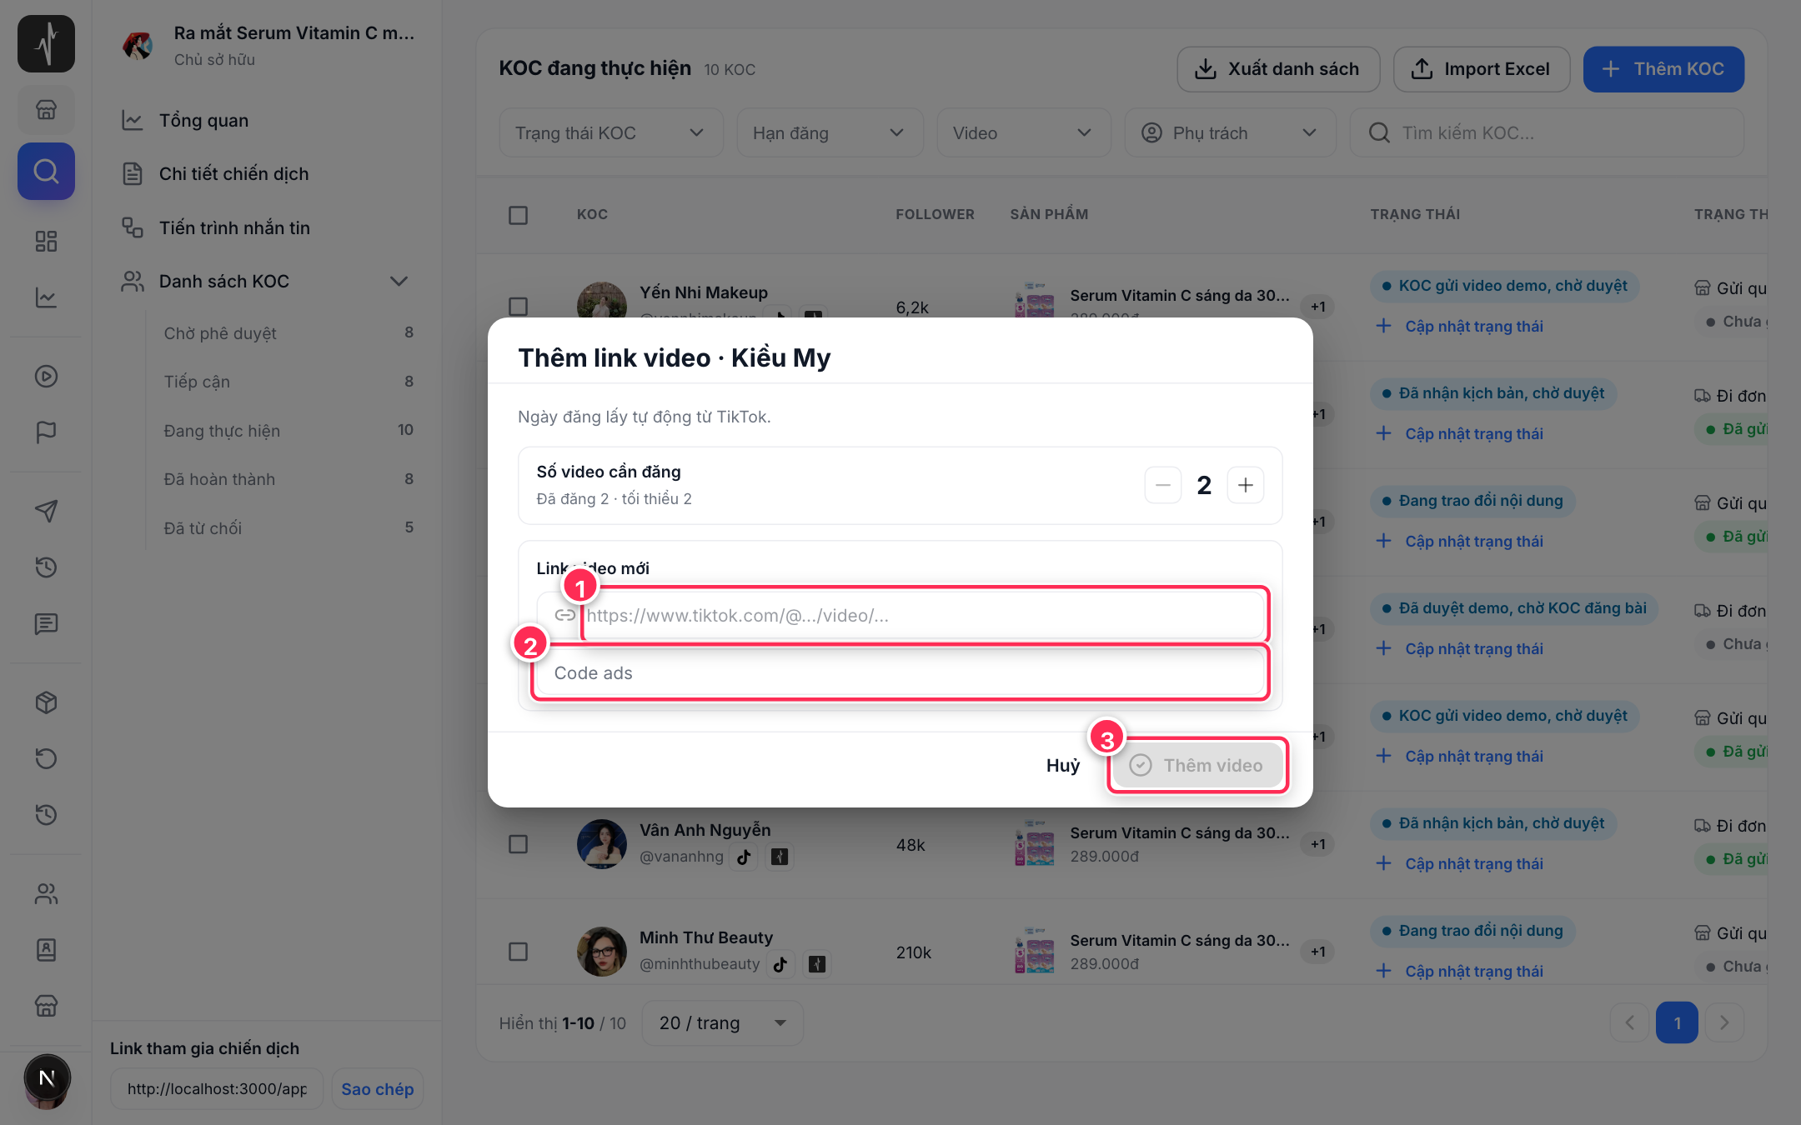Open TikTok icon next to @vananhng
1801x1125 pixels.
pos(744,857)
